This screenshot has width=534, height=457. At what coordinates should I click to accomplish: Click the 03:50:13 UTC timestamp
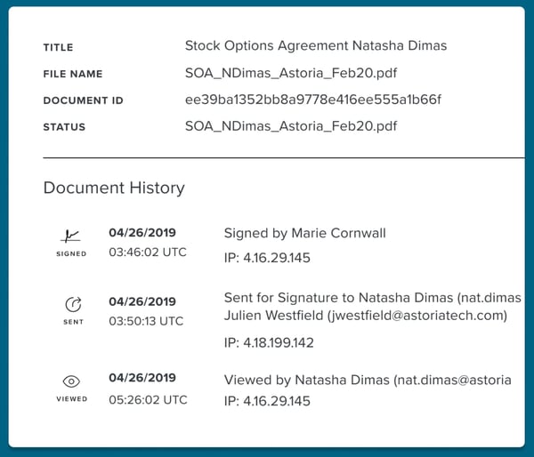[x=147, y=321]
